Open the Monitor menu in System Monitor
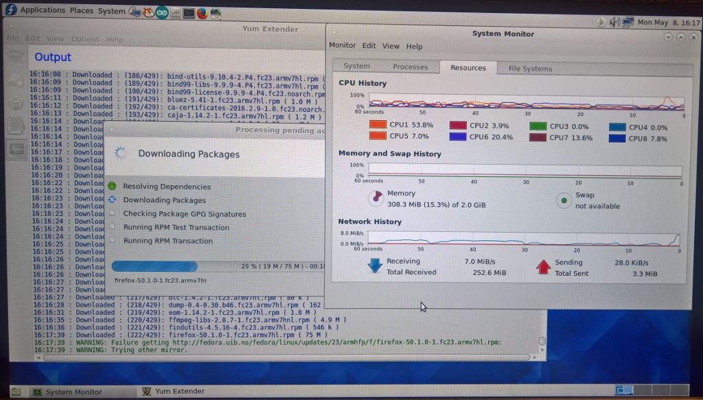This screenshot has width=703, height=400. tap(342, 45)
